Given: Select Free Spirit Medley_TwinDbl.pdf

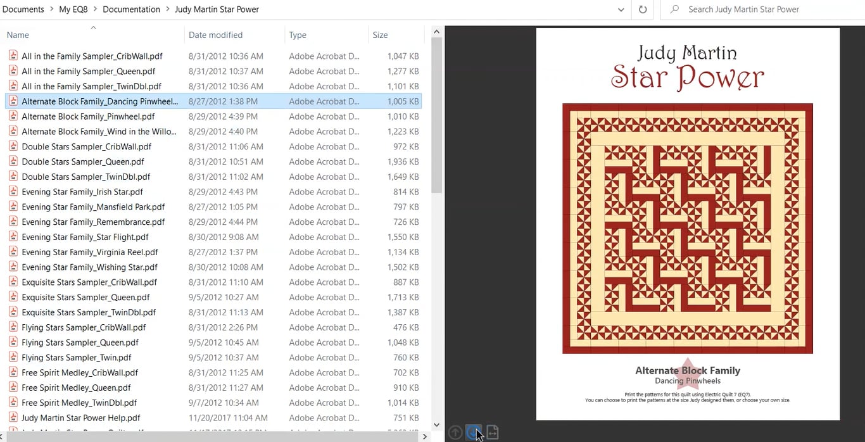Looking at the screenshot, I should coord(79,403).
